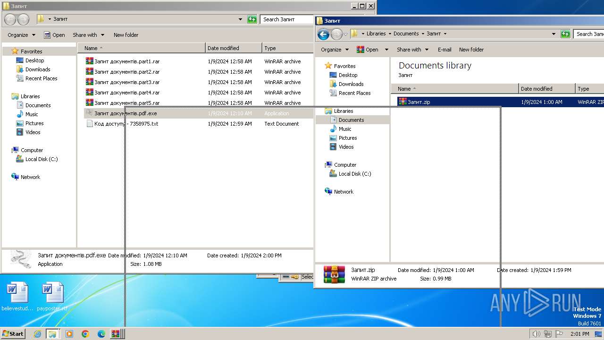Click the taskbar clock showing 2:01 PM
Viewport: 604px width, 340px height.
(x=579, y=334)
